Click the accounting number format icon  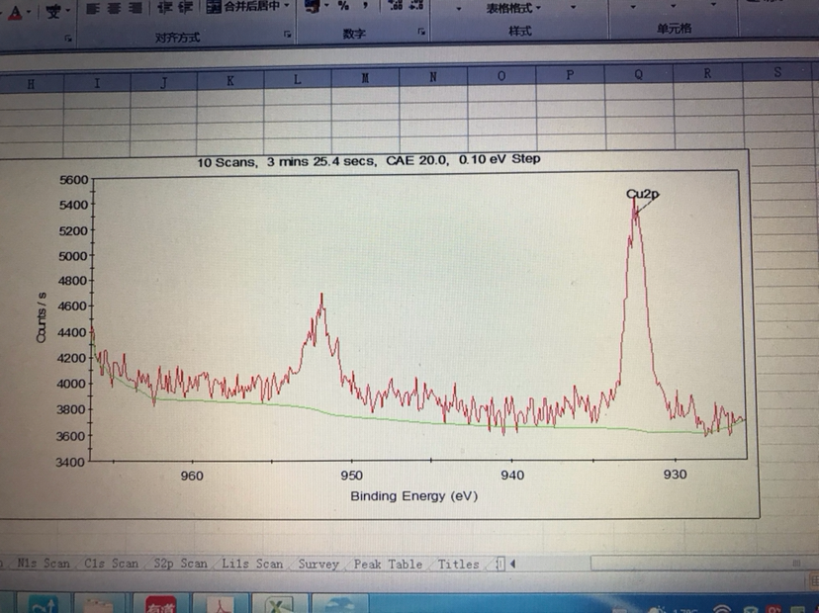tap(313, 6)
